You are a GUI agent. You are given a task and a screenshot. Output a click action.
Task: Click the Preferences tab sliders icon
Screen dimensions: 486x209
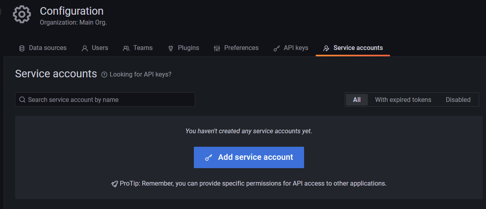pos(217,48)
